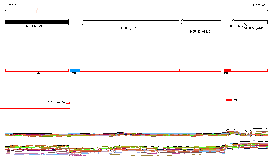Click the end coordinate 1 355 000
This screenshot has height=163, width=273.
click(260, 5)
